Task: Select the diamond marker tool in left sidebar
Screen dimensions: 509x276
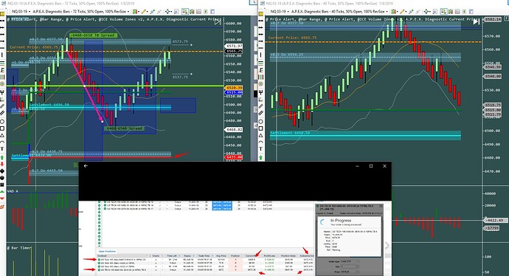Action: coord(2,171)
